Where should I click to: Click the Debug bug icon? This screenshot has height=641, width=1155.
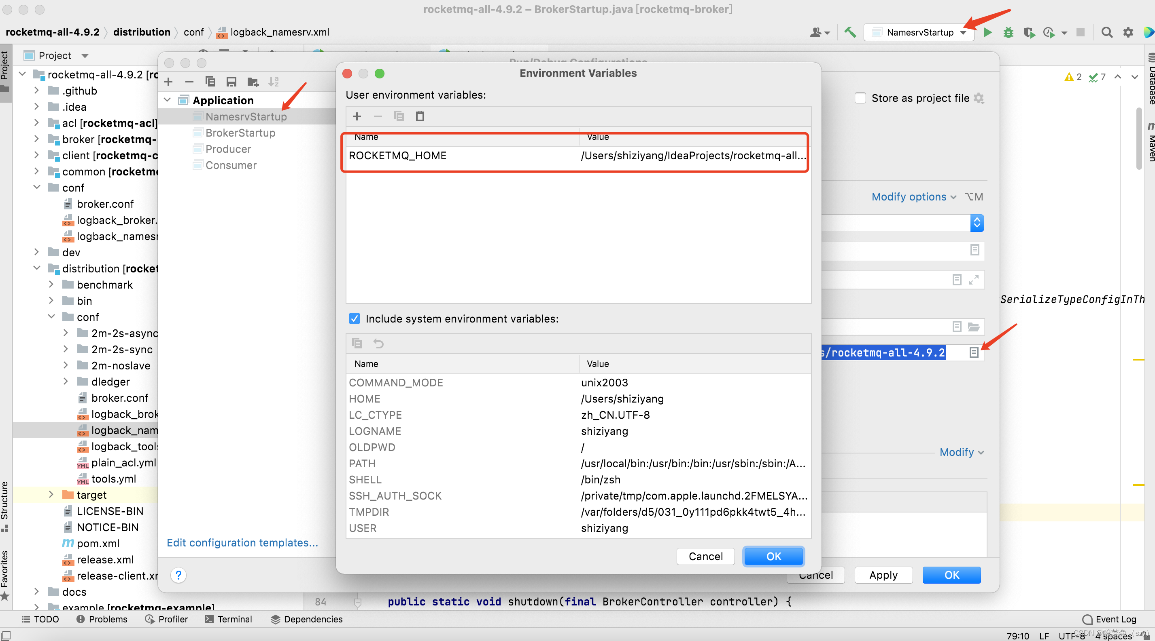pos(1008,32)
